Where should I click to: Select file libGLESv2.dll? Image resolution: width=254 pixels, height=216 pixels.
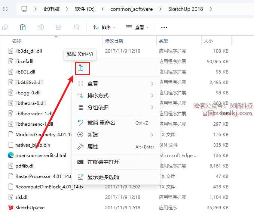(29, 82)
